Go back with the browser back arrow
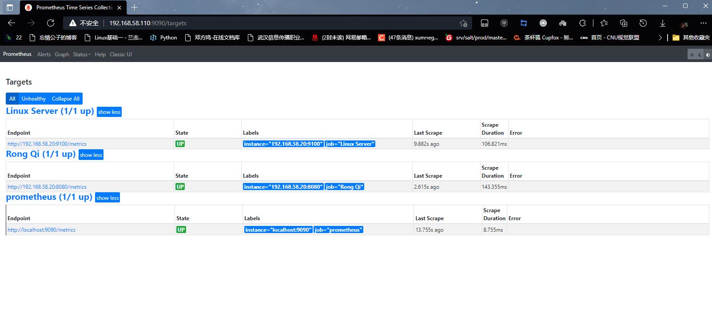The height and width of the screenshot is (311, 712). (x=12, y=23)
